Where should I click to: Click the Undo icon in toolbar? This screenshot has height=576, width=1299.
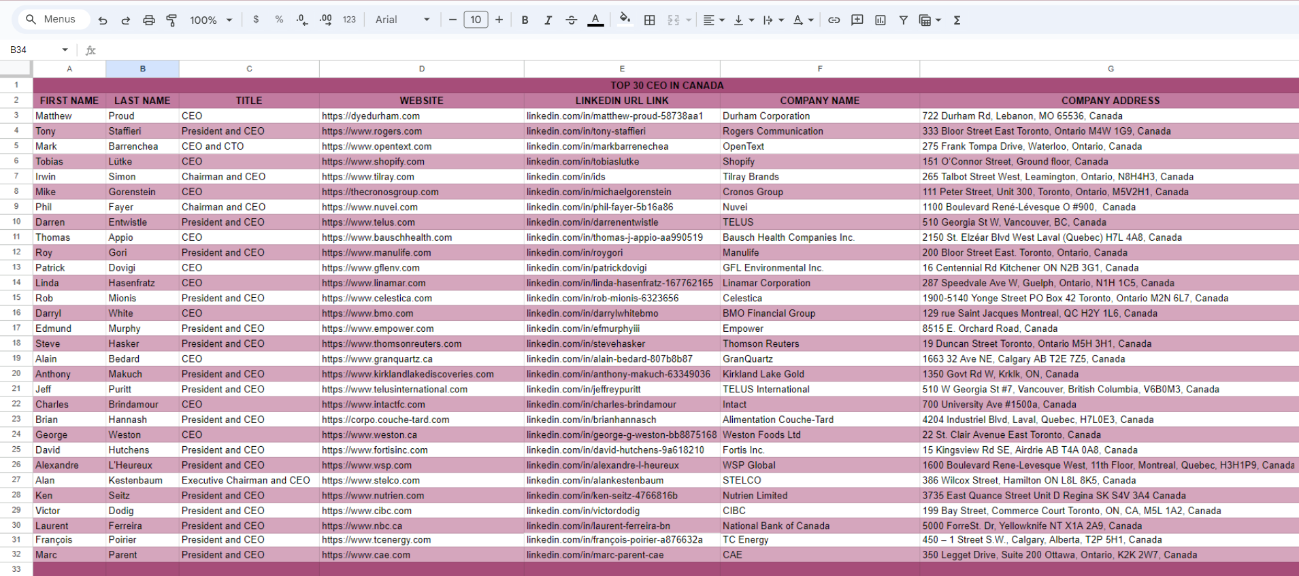(103, 20)
